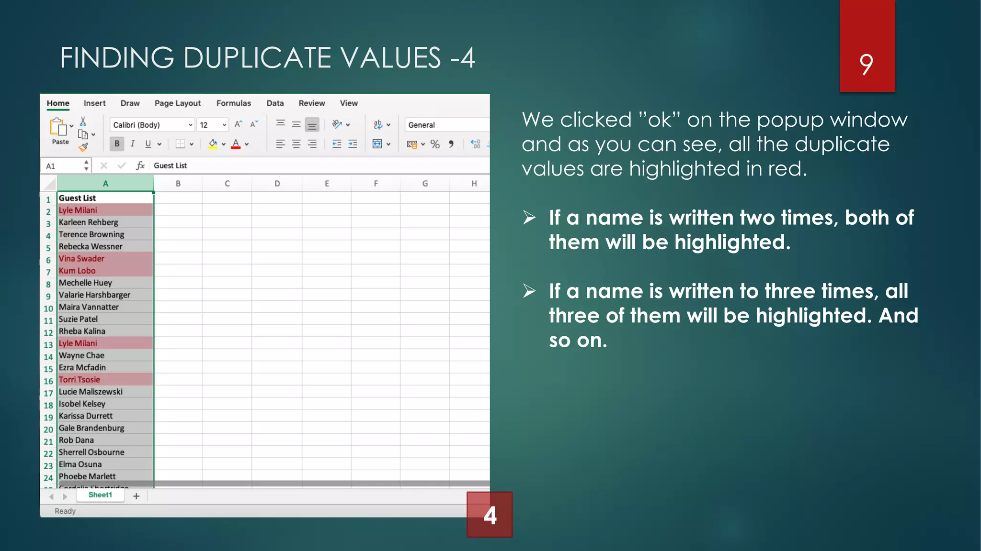This screenshot has width=981, height=551.
Task: Click the formula bar showing Guest List
Action: coord(320,165)
